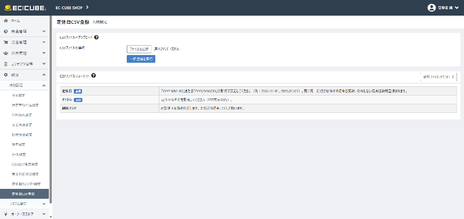The image size is (464, 219).
Task: Click the ファイルを選択 file chooser button
Action: tap(139, 49)
